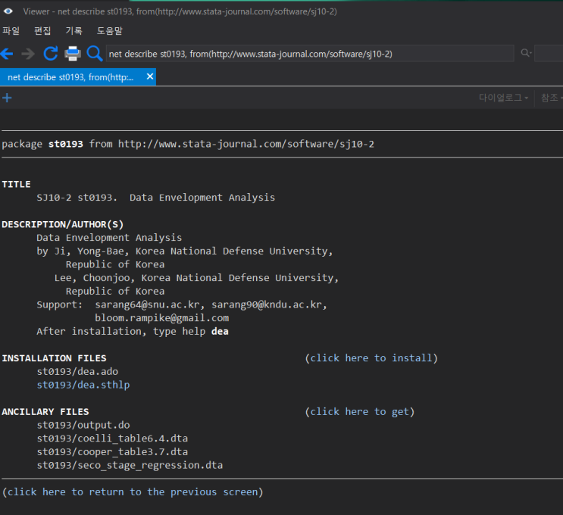Click the 'click here to get' link
This screenshot has width=563, height=515.
point(359,412)
